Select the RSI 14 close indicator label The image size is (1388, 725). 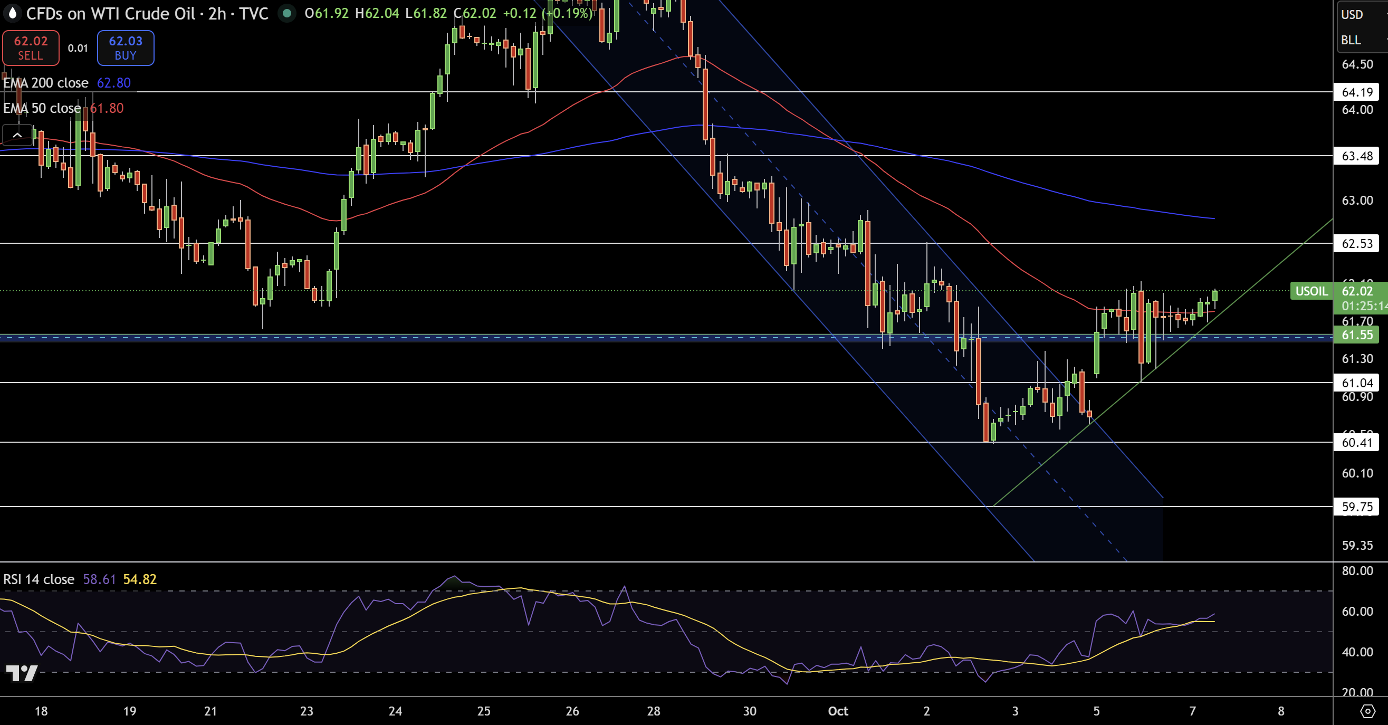[39, 579]
